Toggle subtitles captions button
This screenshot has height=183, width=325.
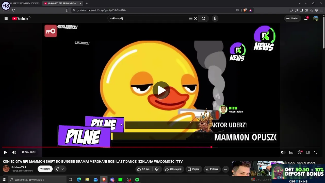pos(291,152)
